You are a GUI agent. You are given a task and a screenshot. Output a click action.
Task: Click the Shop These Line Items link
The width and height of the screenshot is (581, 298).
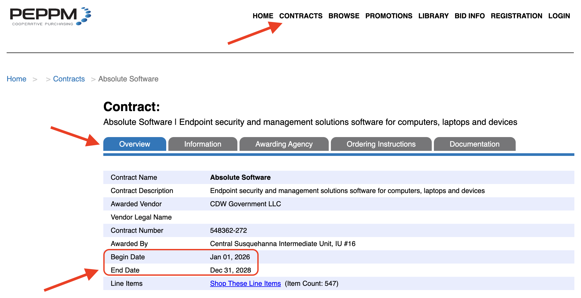[x=245, y=283]
